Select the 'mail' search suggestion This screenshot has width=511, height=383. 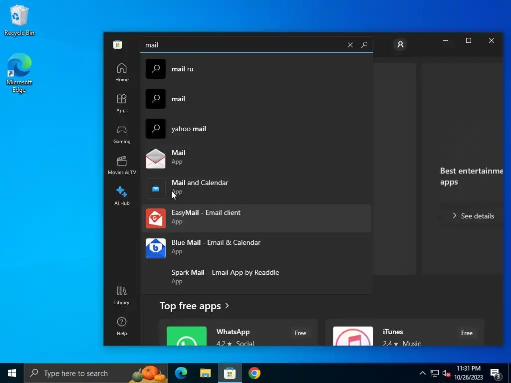[256, 99]
